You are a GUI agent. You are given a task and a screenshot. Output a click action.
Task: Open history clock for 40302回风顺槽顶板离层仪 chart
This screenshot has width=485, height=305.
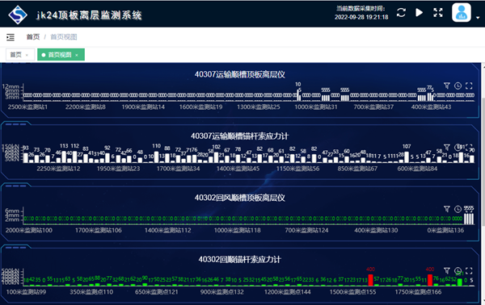458,209
